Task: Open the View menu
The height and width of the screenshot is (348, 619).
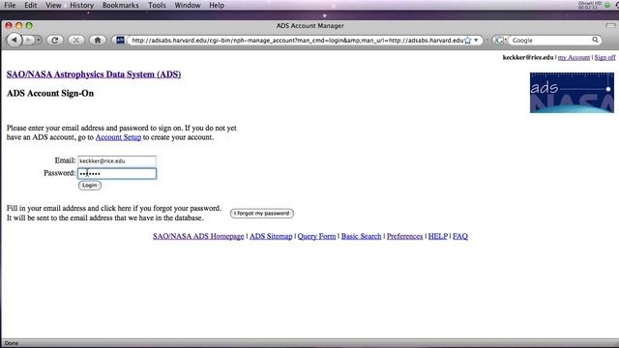Action: pyautogui.click(x=53, y=5)
